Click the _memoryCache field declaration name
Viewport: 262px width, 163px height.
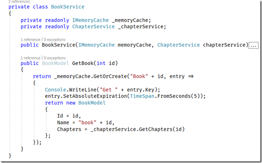[x=130, y=20]
